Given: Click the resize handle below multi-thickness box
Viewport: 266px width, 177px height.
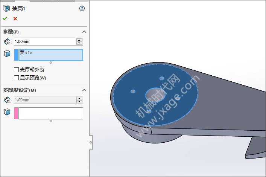Looking at the screenshot, I should coord(51,121).
